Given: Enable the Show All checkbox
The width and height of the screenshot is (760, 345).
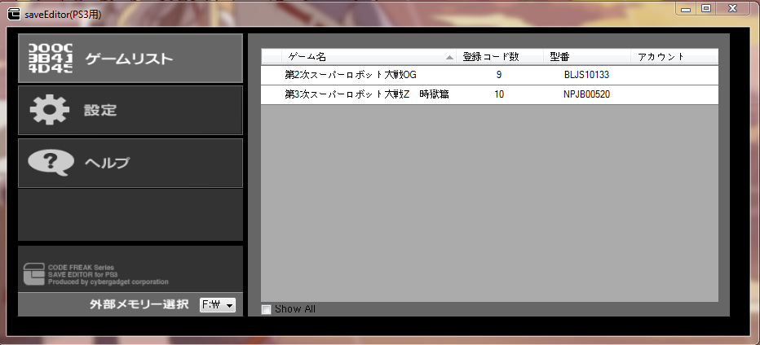Looking at the screenshot, I should click(x=266, y=309).
